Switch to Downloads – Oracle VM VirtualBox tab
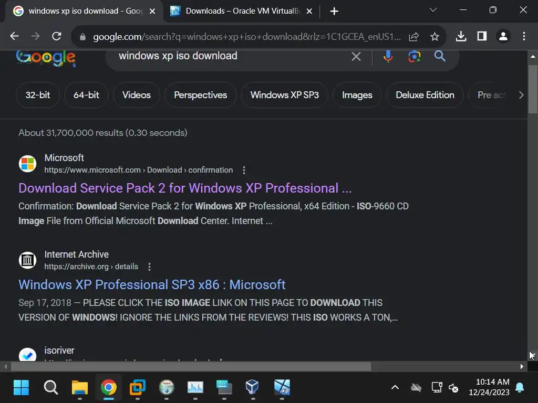This screenshot has height=403, width=538. click(242, 11)
